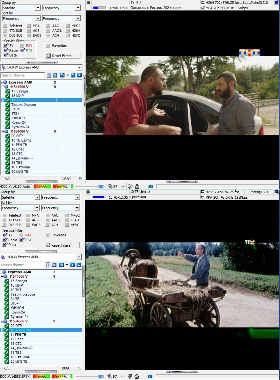Click the padlock icon in ТВ Центр window toolbar

(x=137, y=376)
